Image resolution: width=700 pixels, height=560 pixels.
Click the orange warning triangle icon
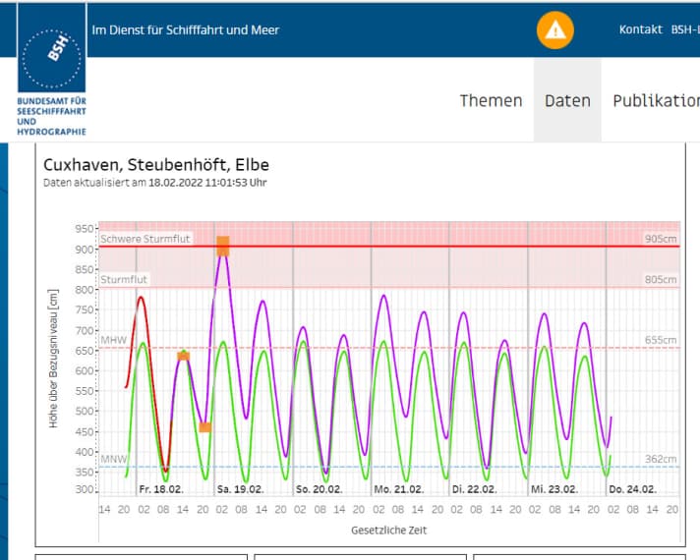pyautogui.click(x=555, y=30)
